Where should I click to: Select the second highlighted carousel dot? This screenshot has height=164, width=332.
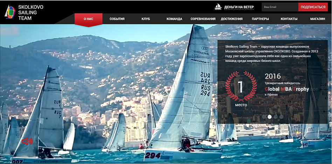point(270,117)
